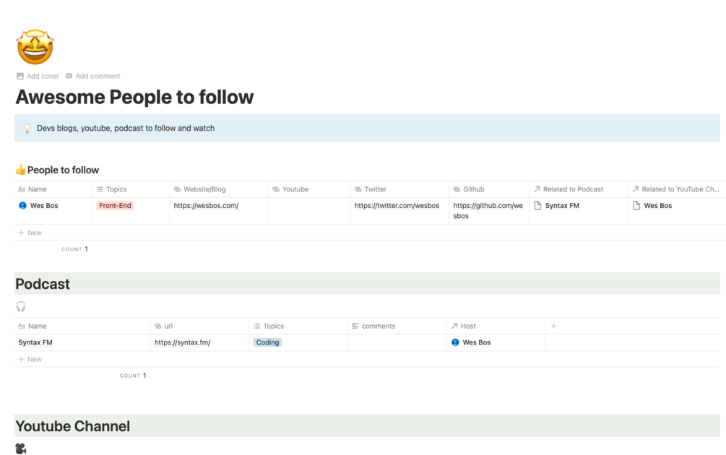Select the red Front-End topic tag
The height and width of the screenshot is (455, 726).
pos(116,206)
